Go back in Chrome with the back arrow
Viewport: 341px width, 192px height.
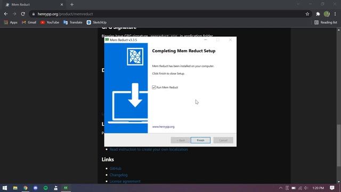[x=6, y=14]
